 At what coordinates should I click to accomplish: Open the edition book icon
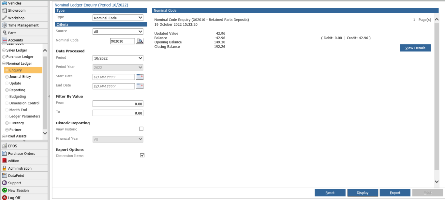click(5, 161)
